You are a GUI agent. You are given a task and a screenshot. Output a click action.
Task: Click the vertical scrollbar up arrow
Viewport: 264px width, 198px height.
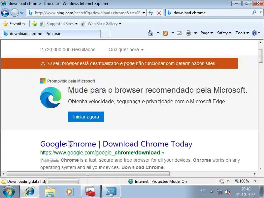(x=260, y=43)
